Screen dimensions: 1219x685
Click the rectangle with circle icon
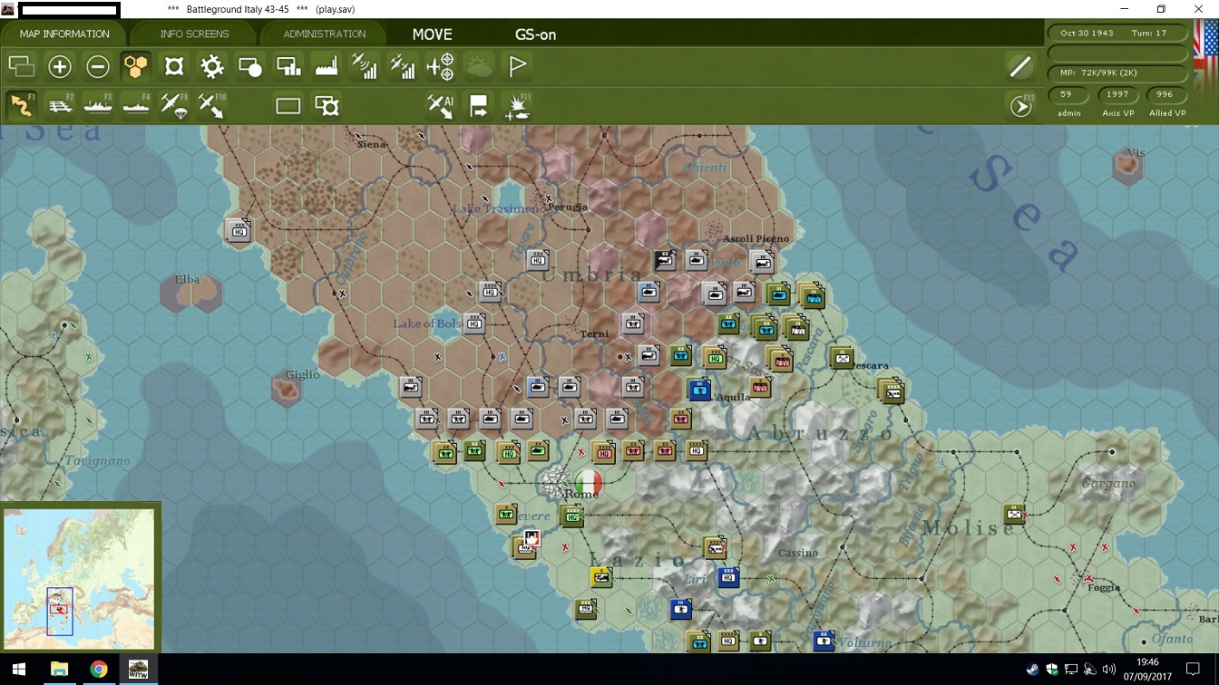[250, 66]
